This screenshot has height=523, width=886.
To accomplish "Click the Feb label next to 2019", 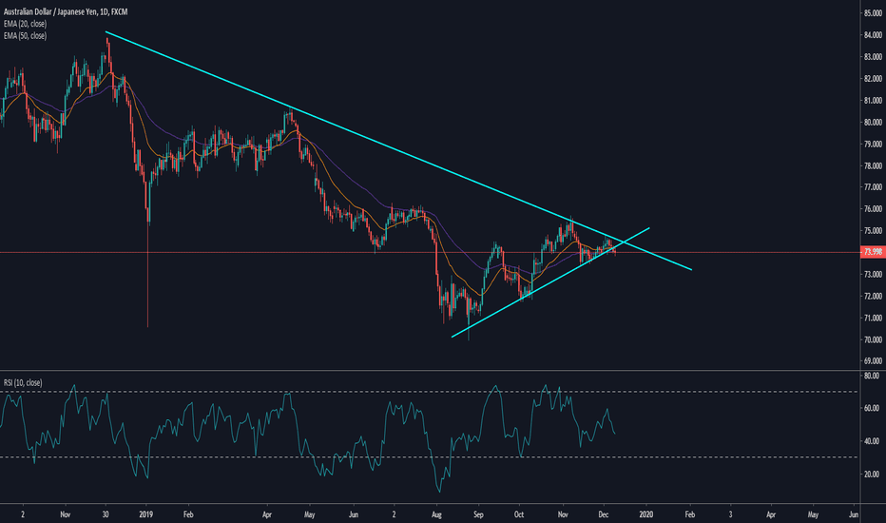I will tap(188, 514).
